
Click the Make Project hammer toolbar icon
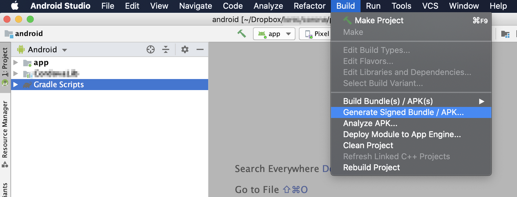(242, 34)
